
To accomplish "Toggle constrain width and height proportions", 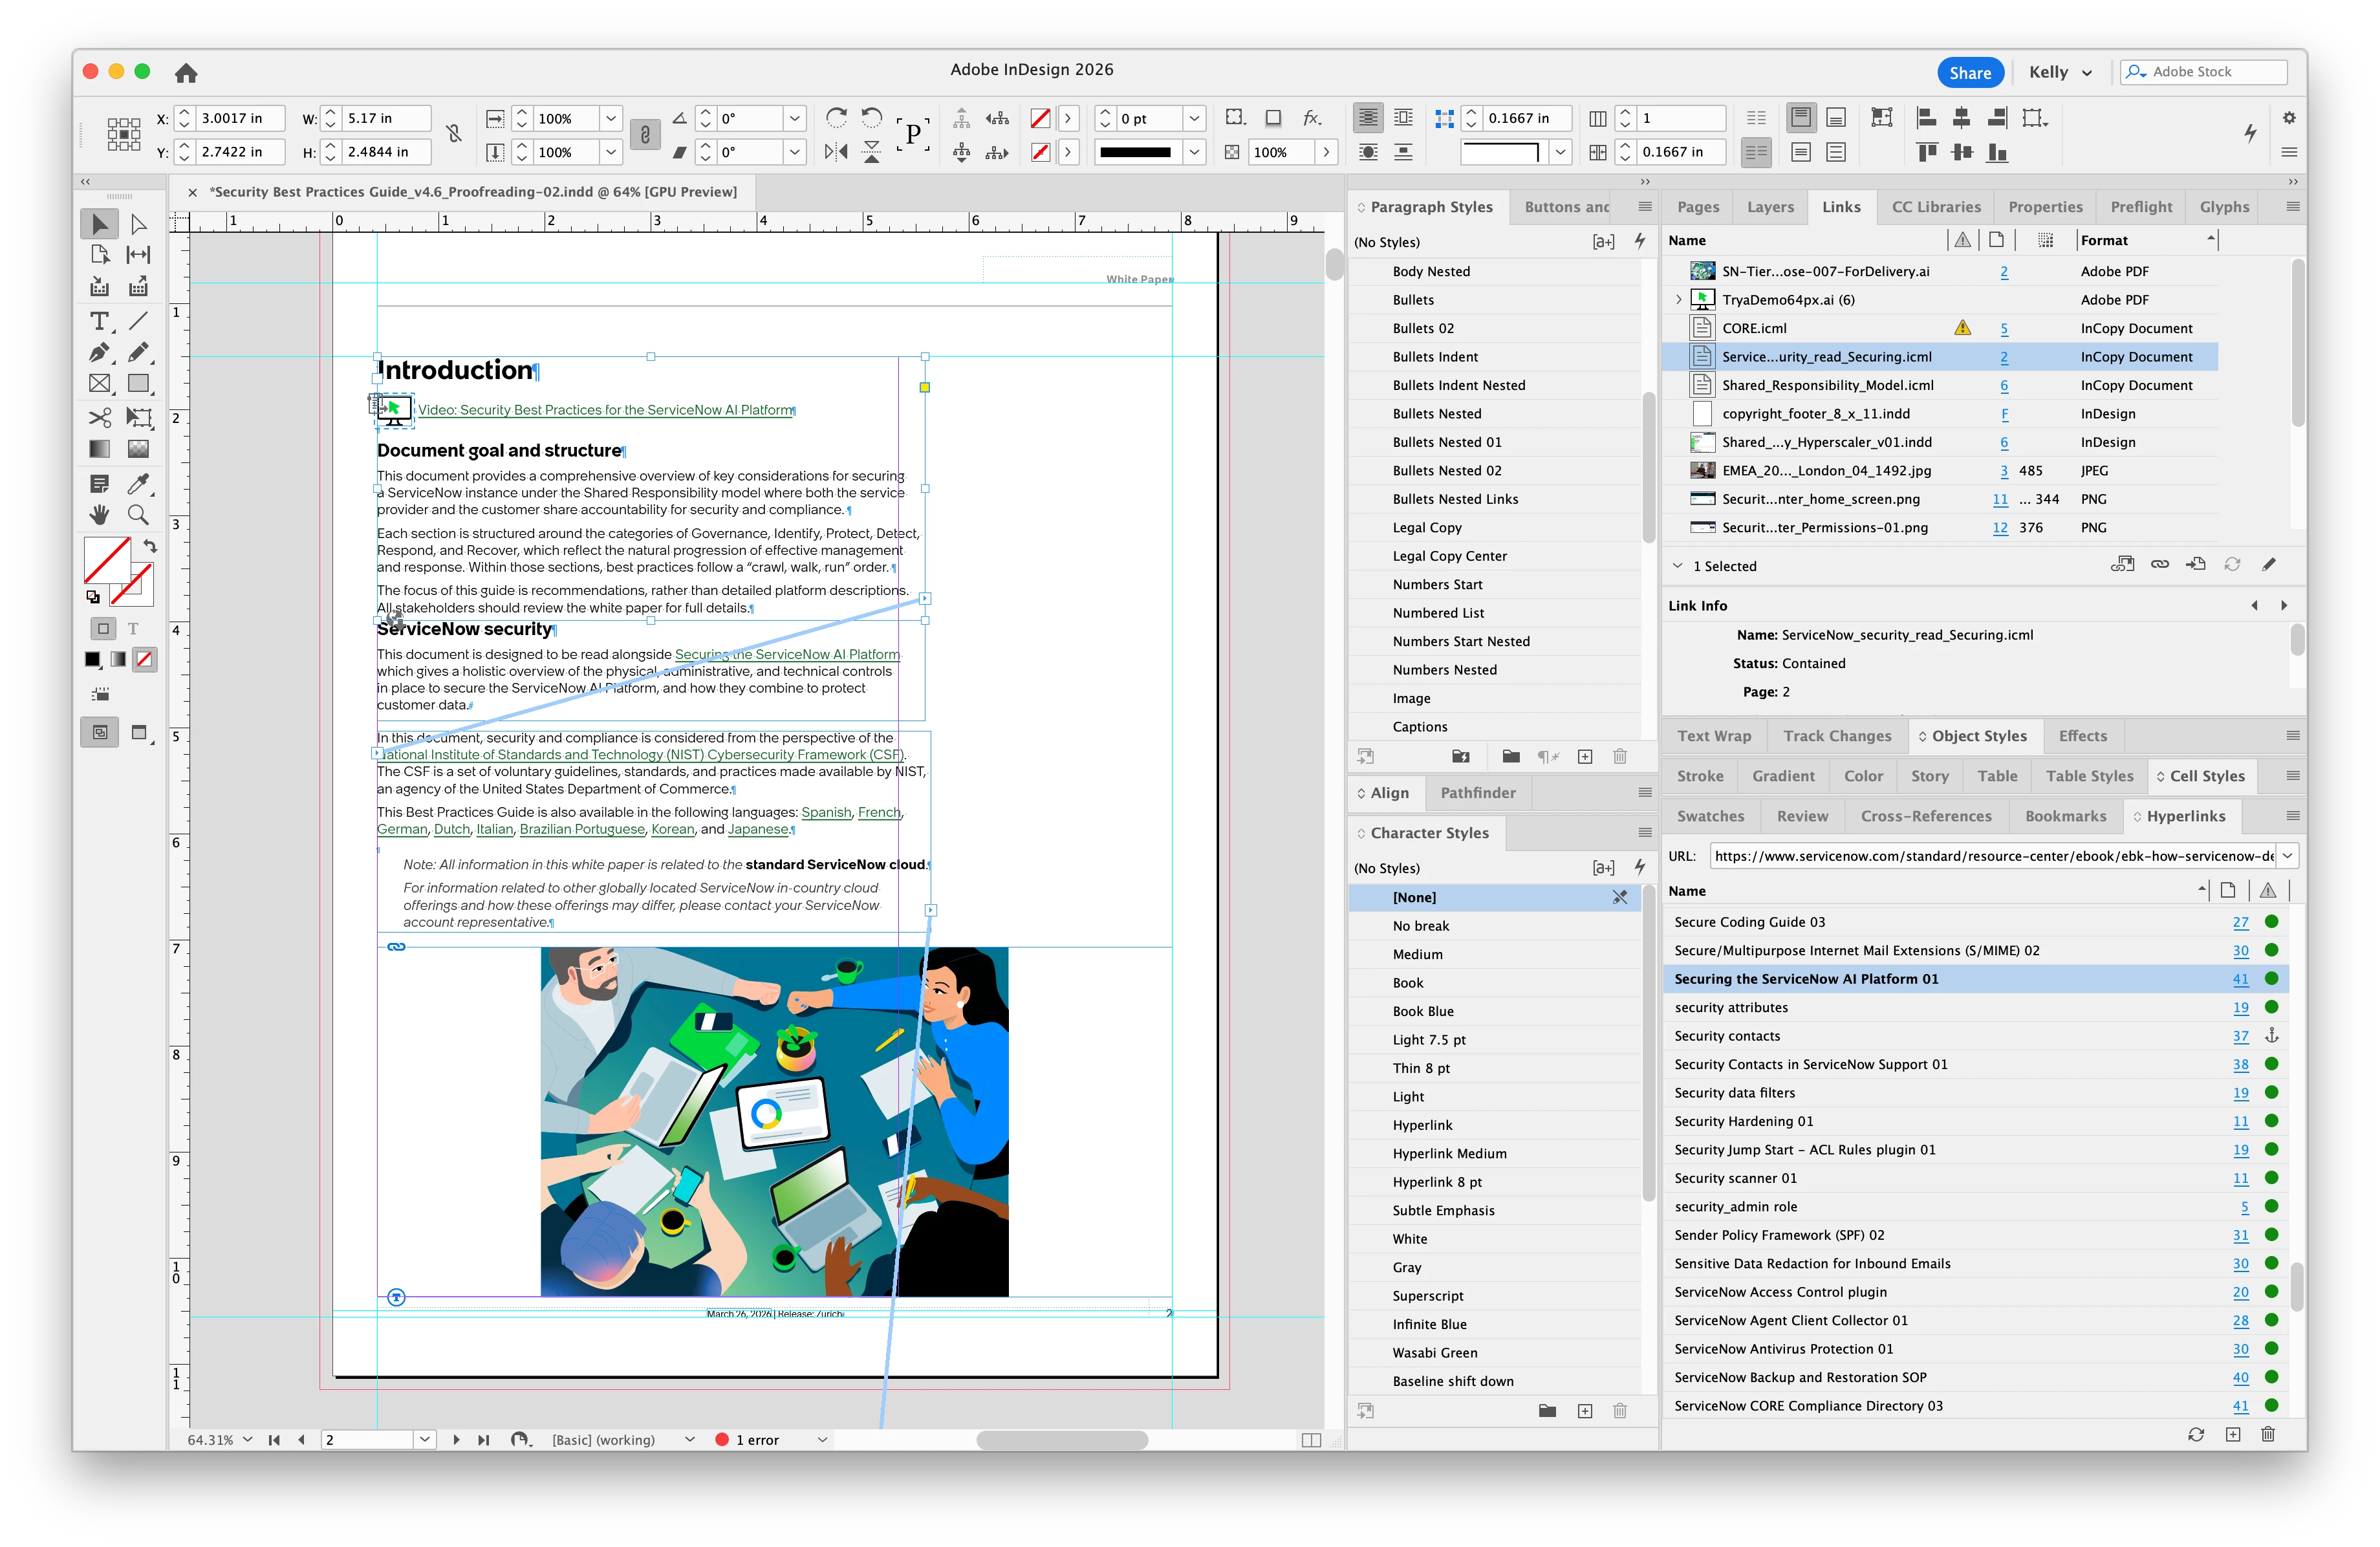I will point(454,134).
